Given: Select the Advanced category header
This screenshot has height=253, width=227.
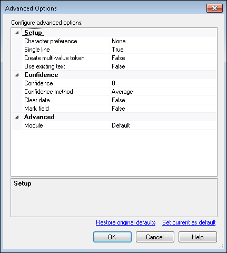Looking at the screenshot, I should click(x=40, y=117).
